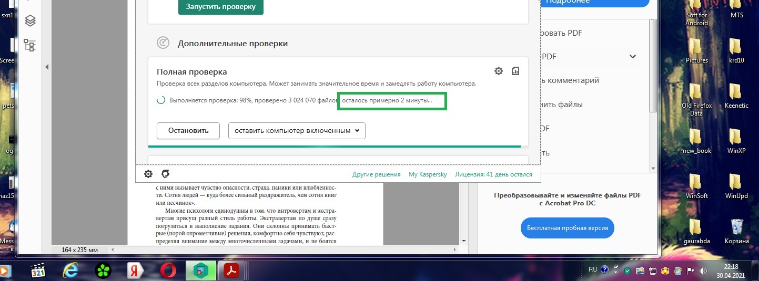Screen dimensions: 759x281
Task: Open My Kaspersky link
Action: click(x=428, y=174)
